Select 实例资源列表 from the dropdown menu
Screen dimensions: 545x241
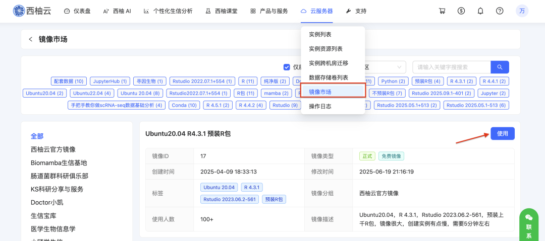(x=333, y=49)
